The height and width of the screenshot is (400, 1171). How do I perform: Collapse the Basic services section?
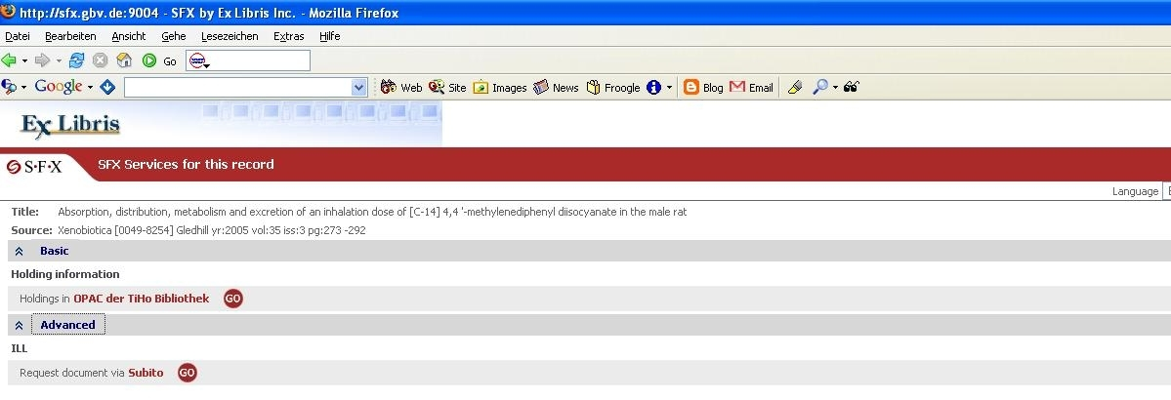[20, 252]
